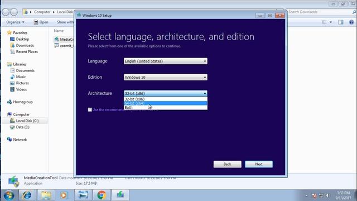357x201 pixels.
Task: Click the Action Center flag tray icon
Action: [314, 195]
